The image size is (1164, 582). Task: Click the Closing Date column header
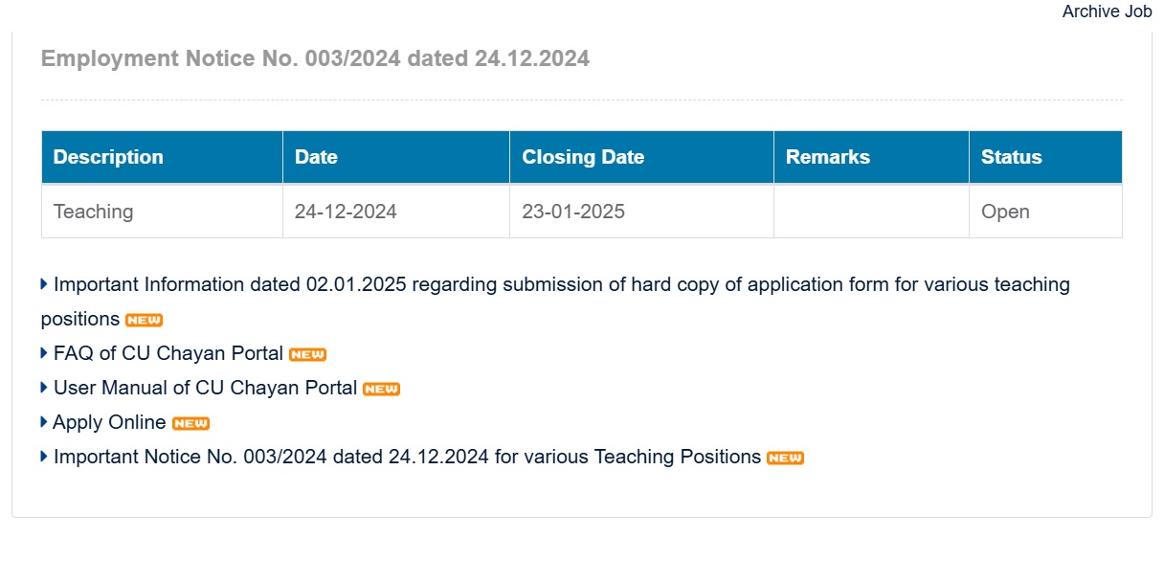coord(583,157)
